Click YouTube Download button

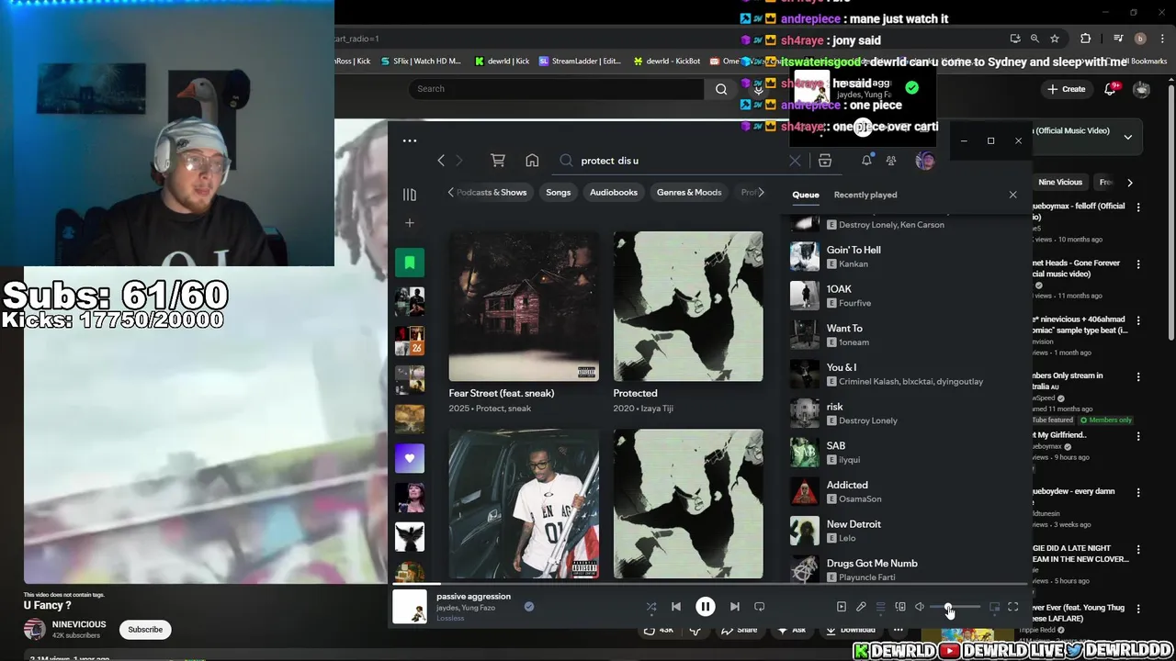[851, 630]
